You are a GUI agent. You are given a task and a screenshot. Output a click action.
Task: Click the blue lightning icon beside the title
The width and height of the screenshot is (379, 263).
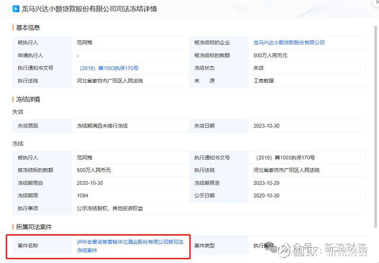16,9
